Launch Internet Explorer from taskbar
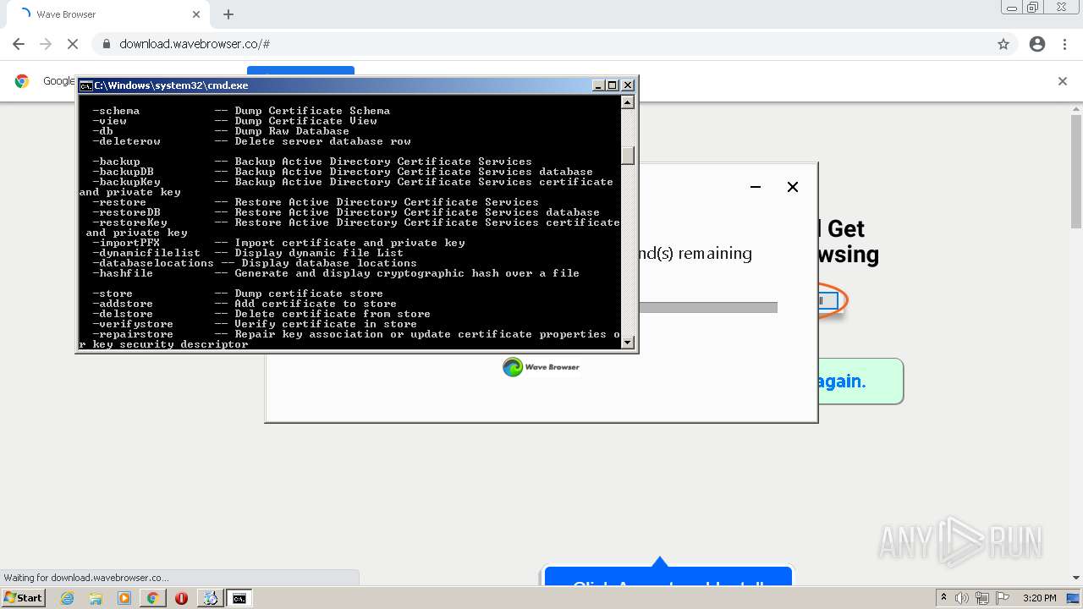Screen dimensions: 1083x609 [x=68, y=598]
